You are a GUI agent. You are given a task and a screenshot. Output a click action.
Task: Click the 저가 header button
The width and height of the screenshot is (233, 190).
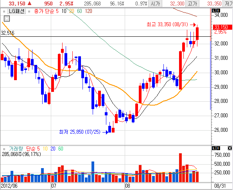click(x=228, y=4)
